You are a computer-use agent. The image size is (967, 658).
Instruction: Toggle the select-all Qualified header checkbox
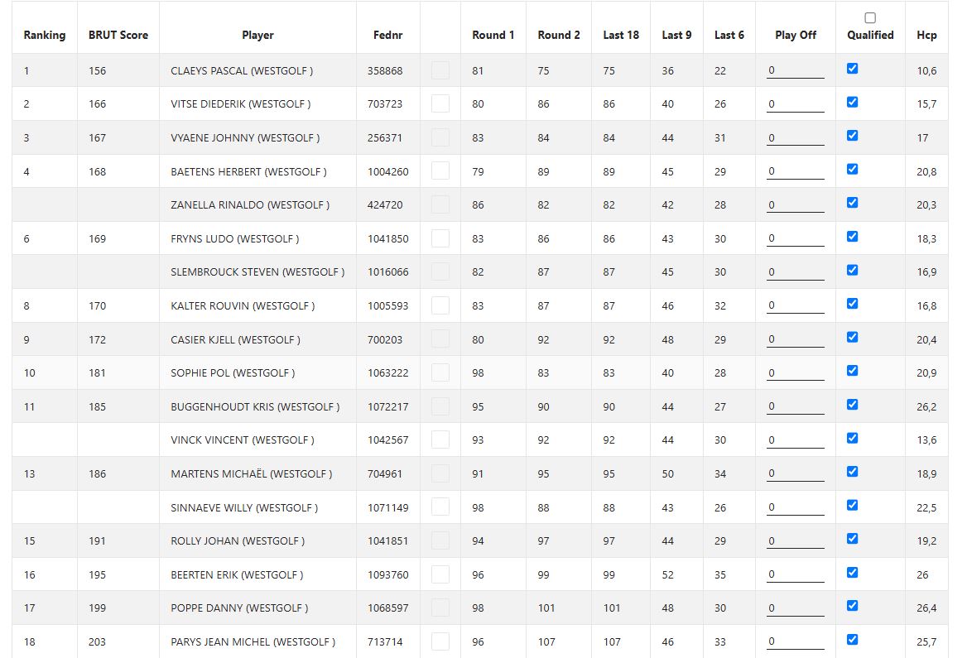click(869, 18)
